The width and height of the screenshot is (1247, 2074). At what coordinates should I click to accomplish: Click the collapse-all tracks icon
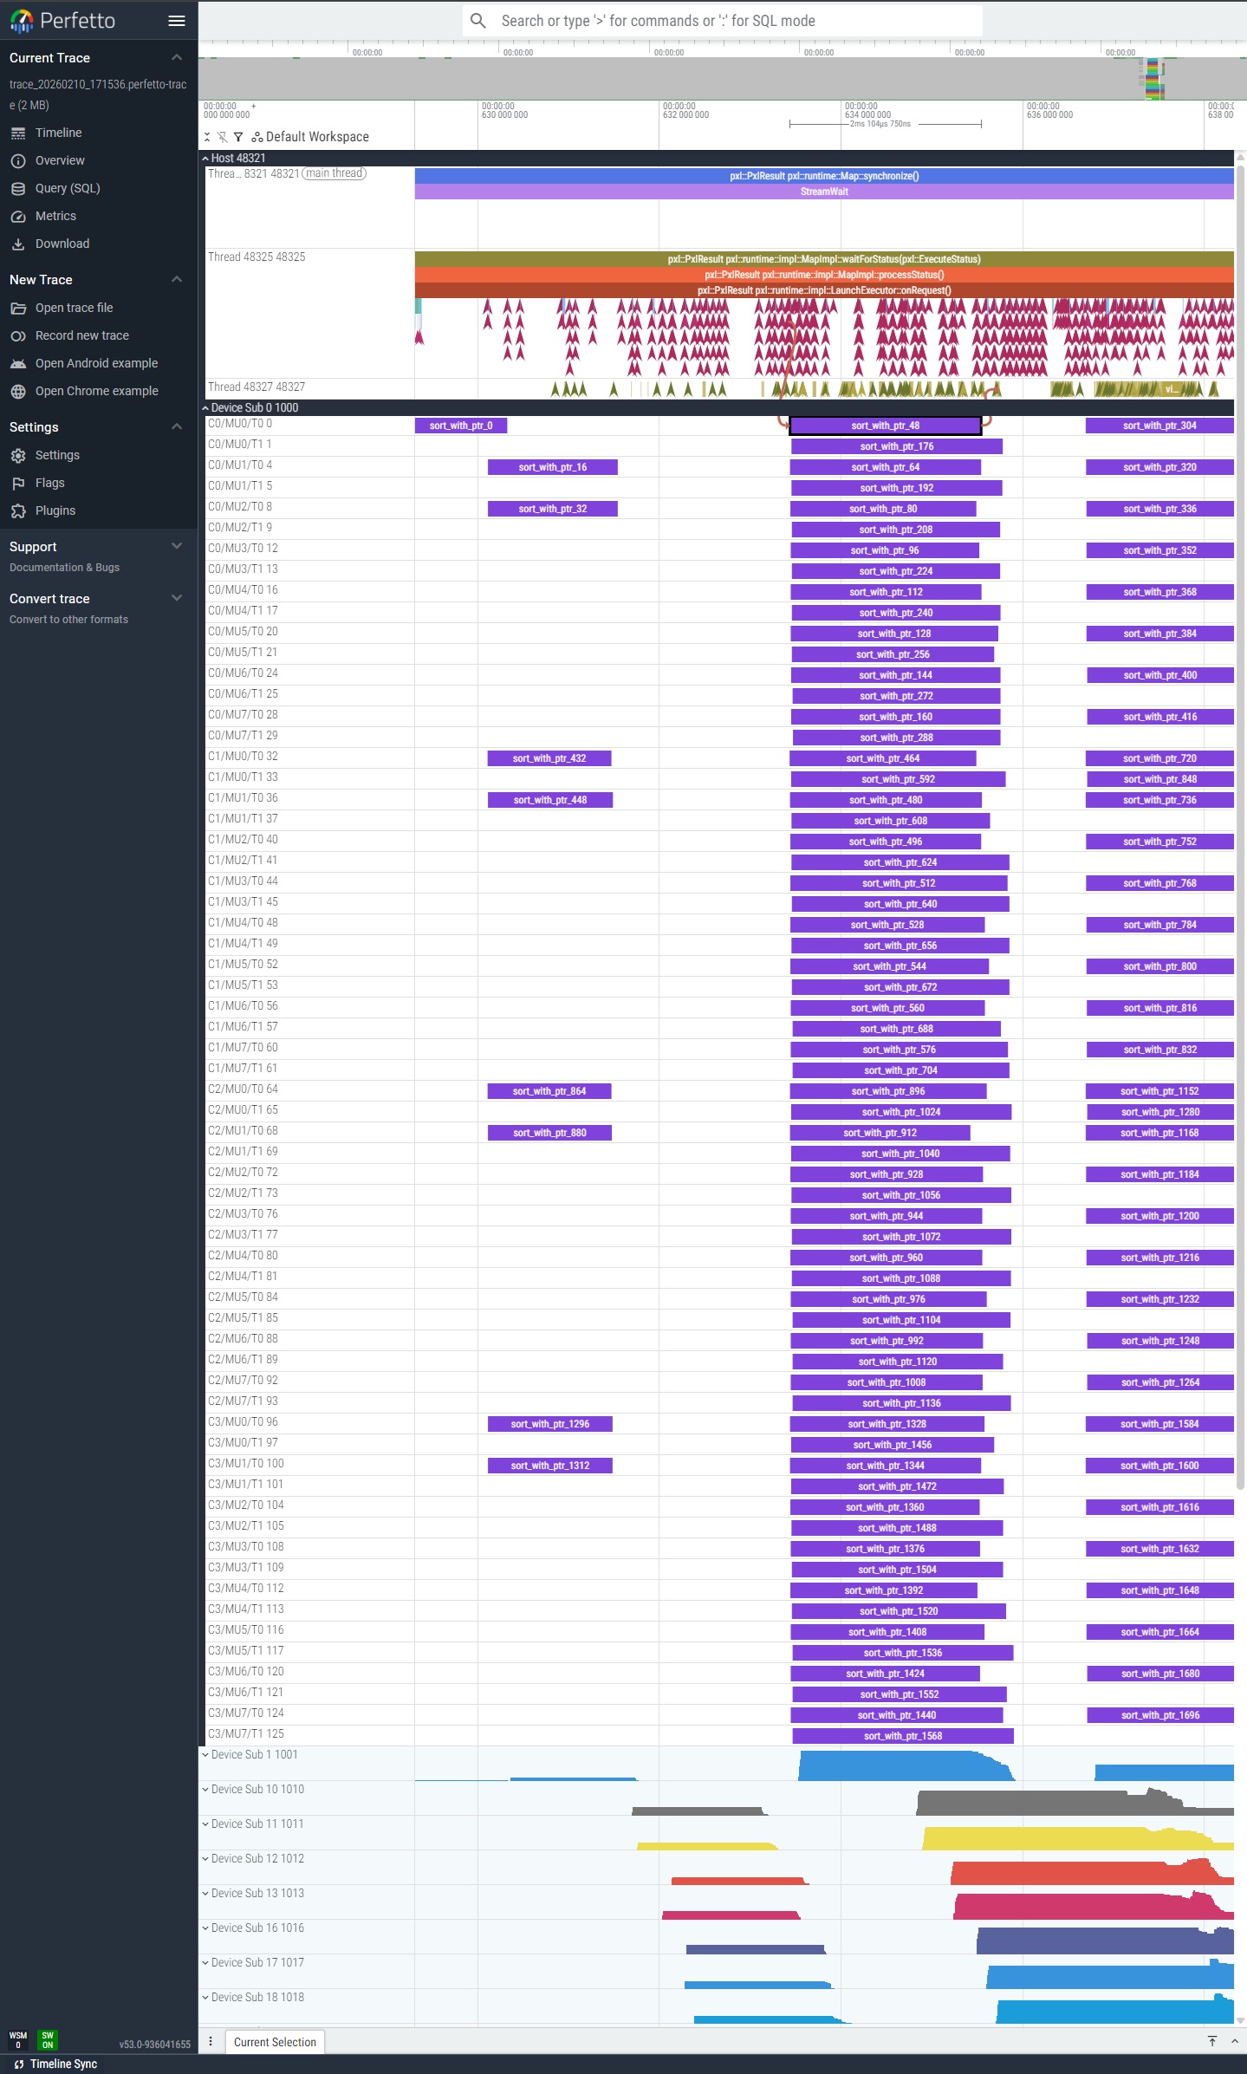(207, 137)
